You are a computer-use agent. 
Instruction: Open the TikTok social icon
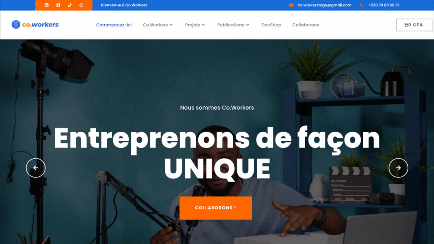point(70,5)
